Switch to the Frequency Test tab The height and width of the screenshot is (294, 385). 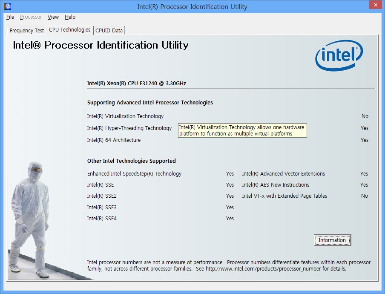click(x=27, y=30)
